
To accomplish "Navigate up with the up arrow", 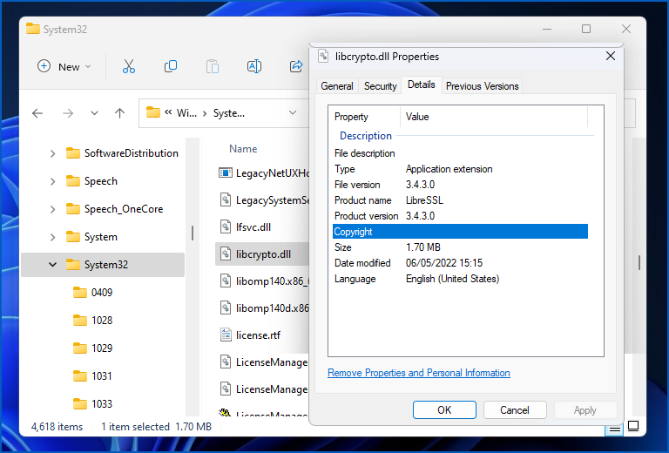I will tap(120, 112).
